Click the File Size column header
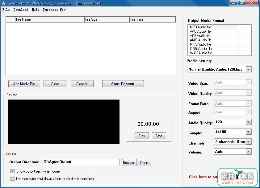Viewport: 260px width, 188px height. (107, 19)
